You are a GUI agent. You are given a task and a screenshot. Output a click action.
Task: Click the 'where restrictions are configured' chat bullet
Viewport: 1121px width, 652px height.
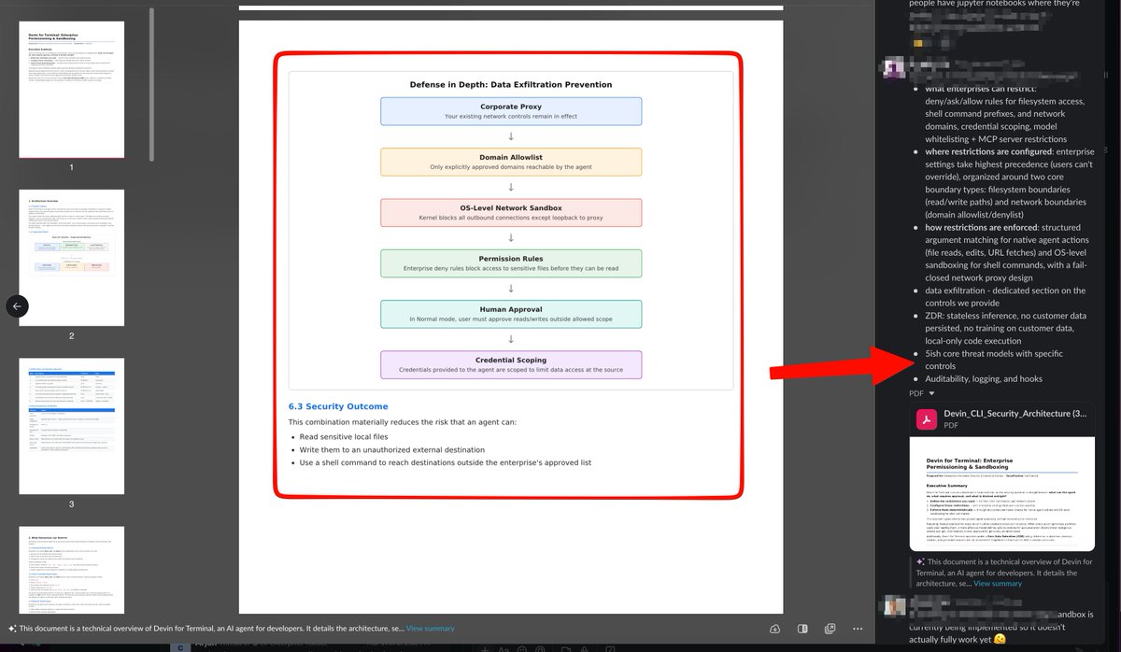(1009, 183)
